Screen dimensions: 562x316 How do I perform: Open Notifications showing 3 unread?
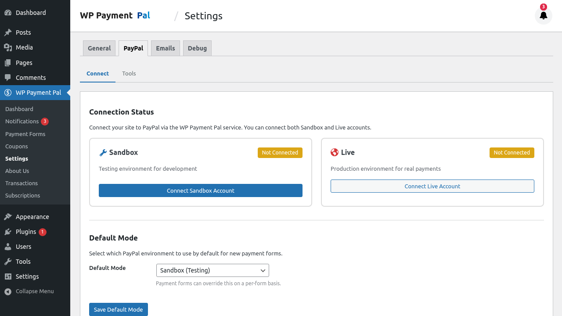pyautogui.click(x=22, y=121)
